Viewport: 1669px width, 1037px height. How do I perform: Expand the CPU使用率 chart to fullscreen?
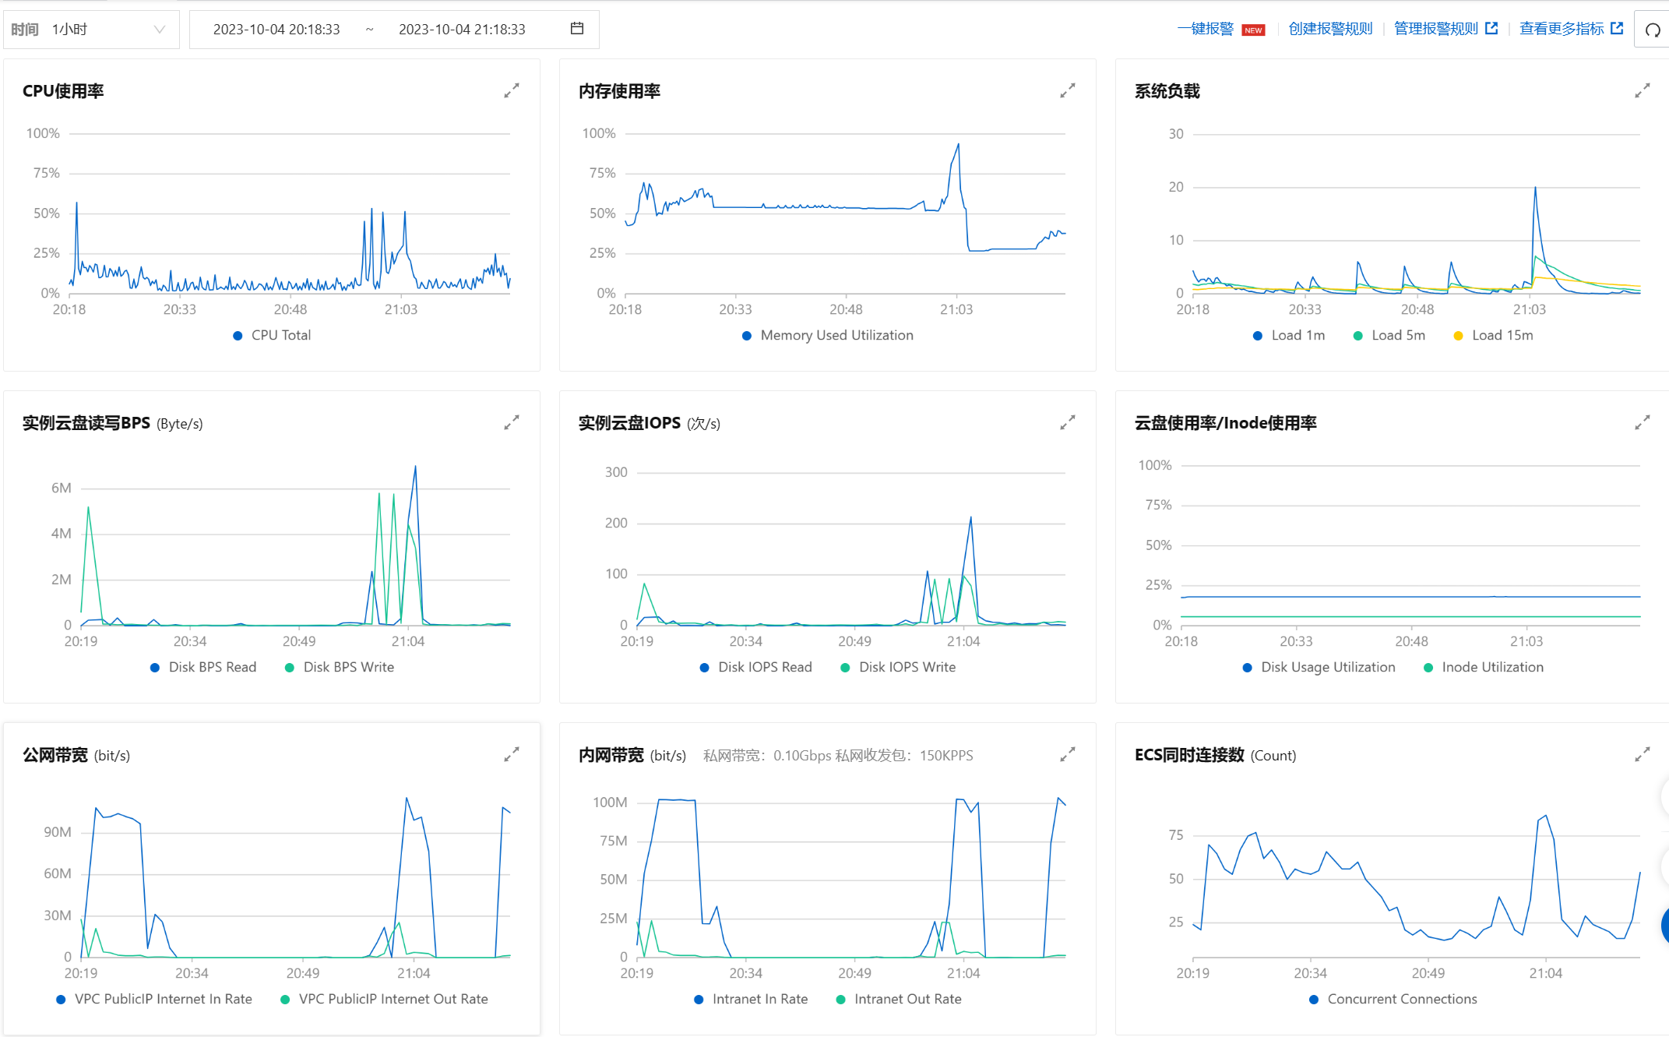pos(511,91)
